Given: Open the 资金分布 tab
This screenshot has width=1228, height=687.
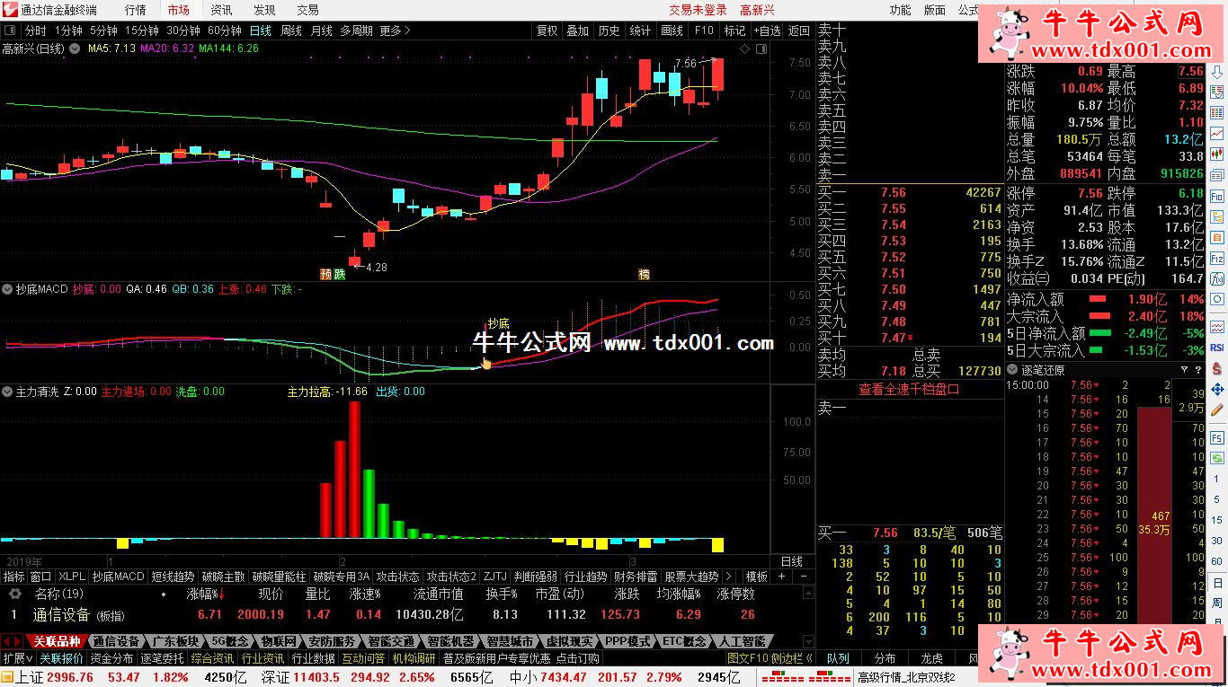Looking at the screenshot, I should click(111, 658).
